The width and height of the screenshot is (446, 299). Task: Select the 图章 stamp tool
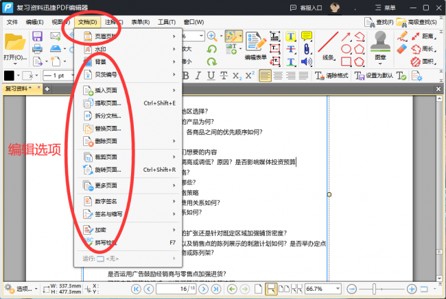tap(380, 47)
